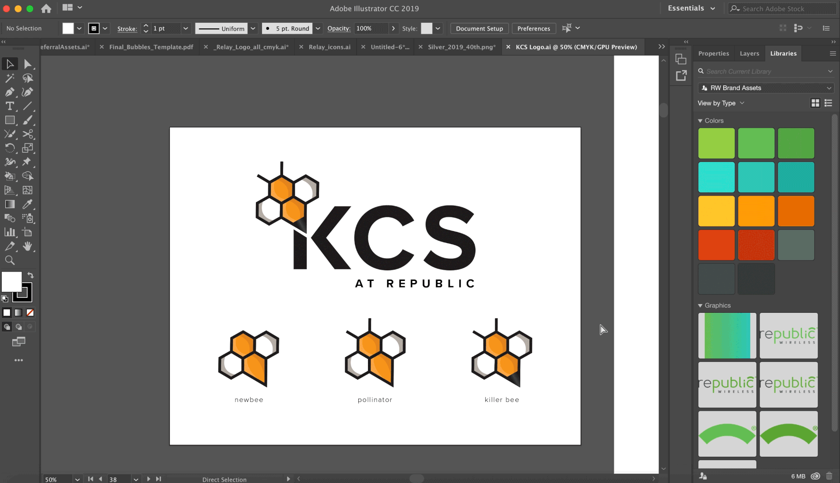Screen dimensions: 840x483
Task: Select the Scissors tool
Action: pos(28,134)
